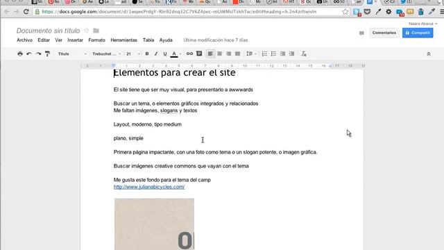Clear formatting from selection

[x=304, y=53]
